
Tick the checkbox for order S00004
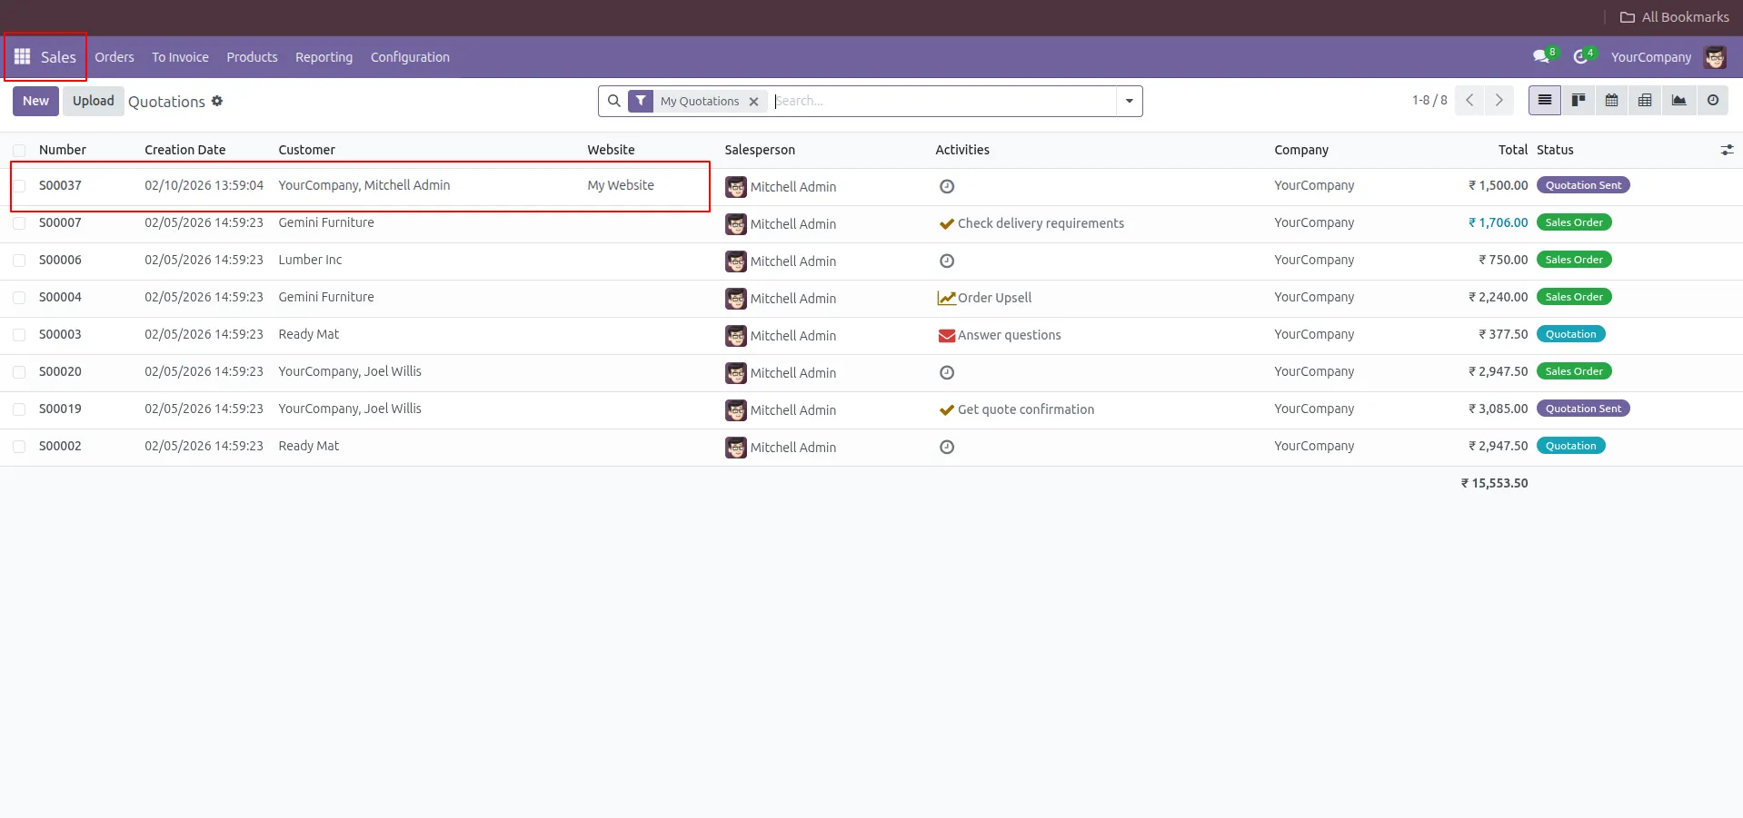[x=19, y=298]
